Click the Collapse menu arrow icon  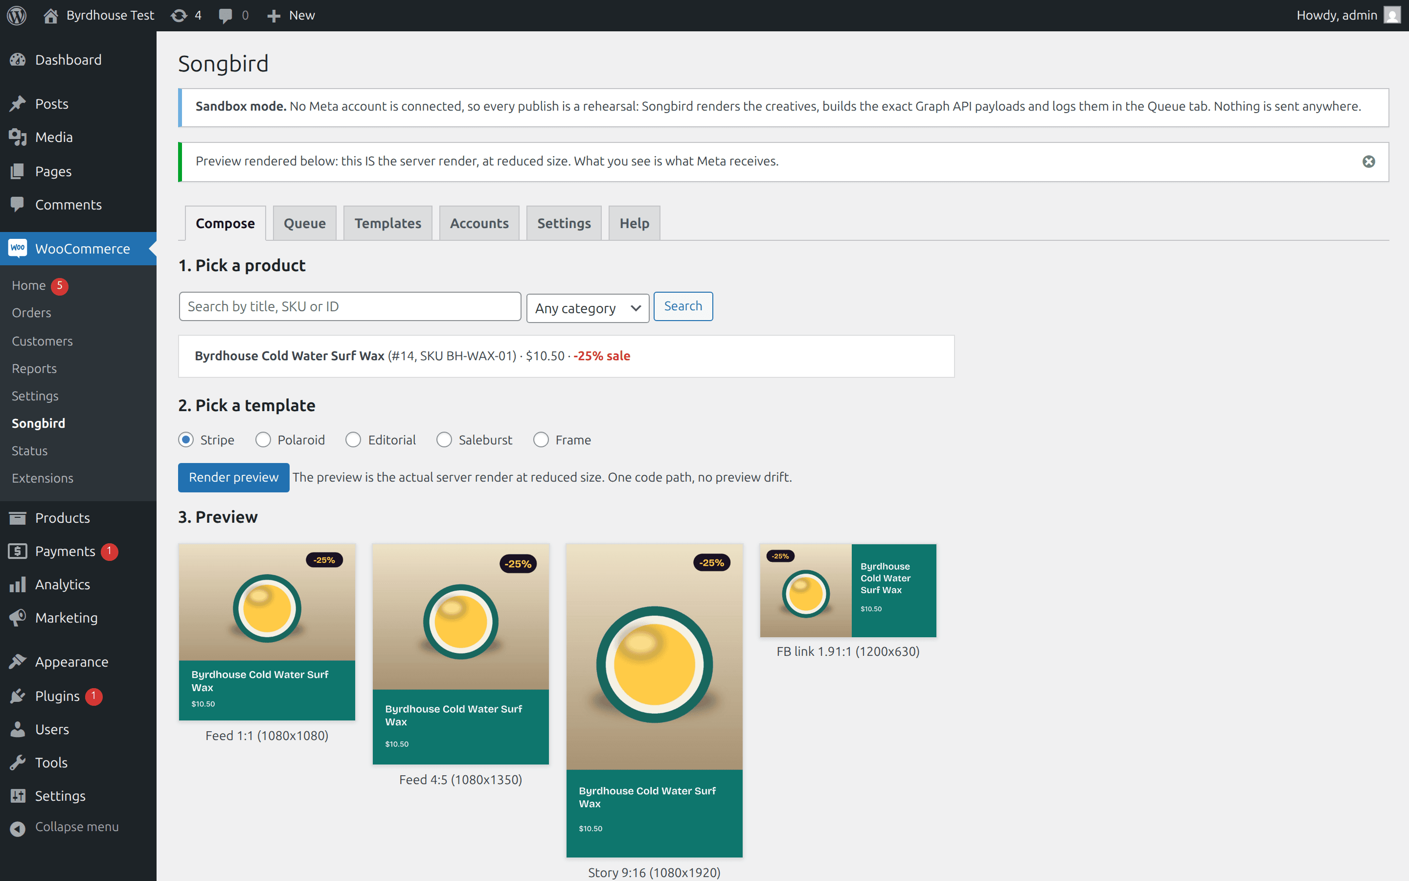18,828
